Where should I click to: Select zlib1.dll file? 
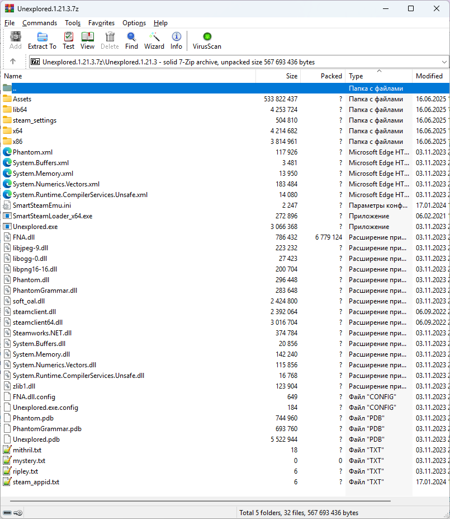point(24,386)
